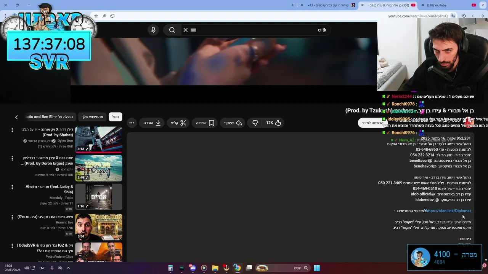Click the magnifier search icon in YouTube
Image resolution: width=488 pixels, height=274 pixels.
[x=172, y=30]
